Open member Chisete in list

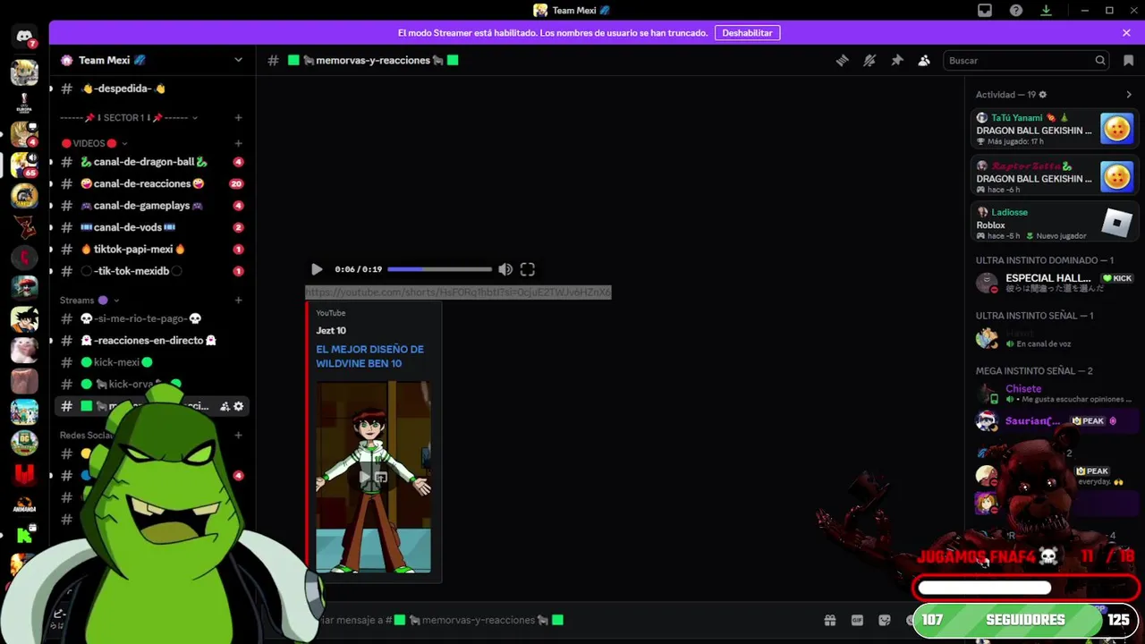pyautogui.click(x=1055, y=394)
